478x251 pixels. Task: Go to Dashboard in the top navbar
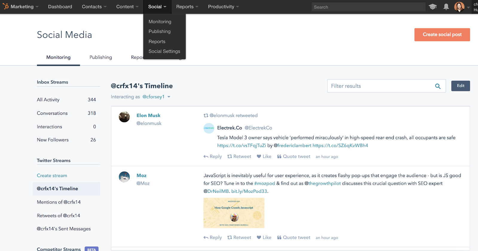[x=60, y=7]
